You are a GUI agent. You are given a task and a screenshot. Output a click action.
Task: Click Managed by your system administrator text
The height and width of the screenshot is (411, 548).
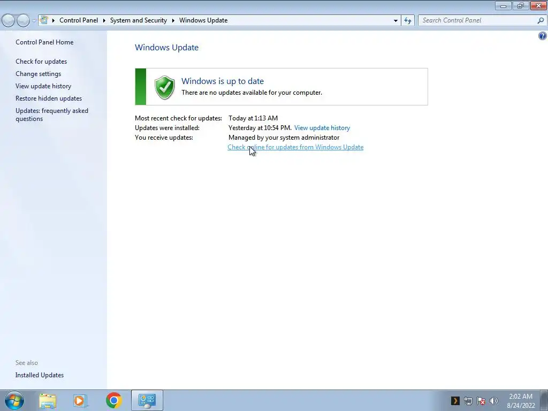click(x=284, y=138)
